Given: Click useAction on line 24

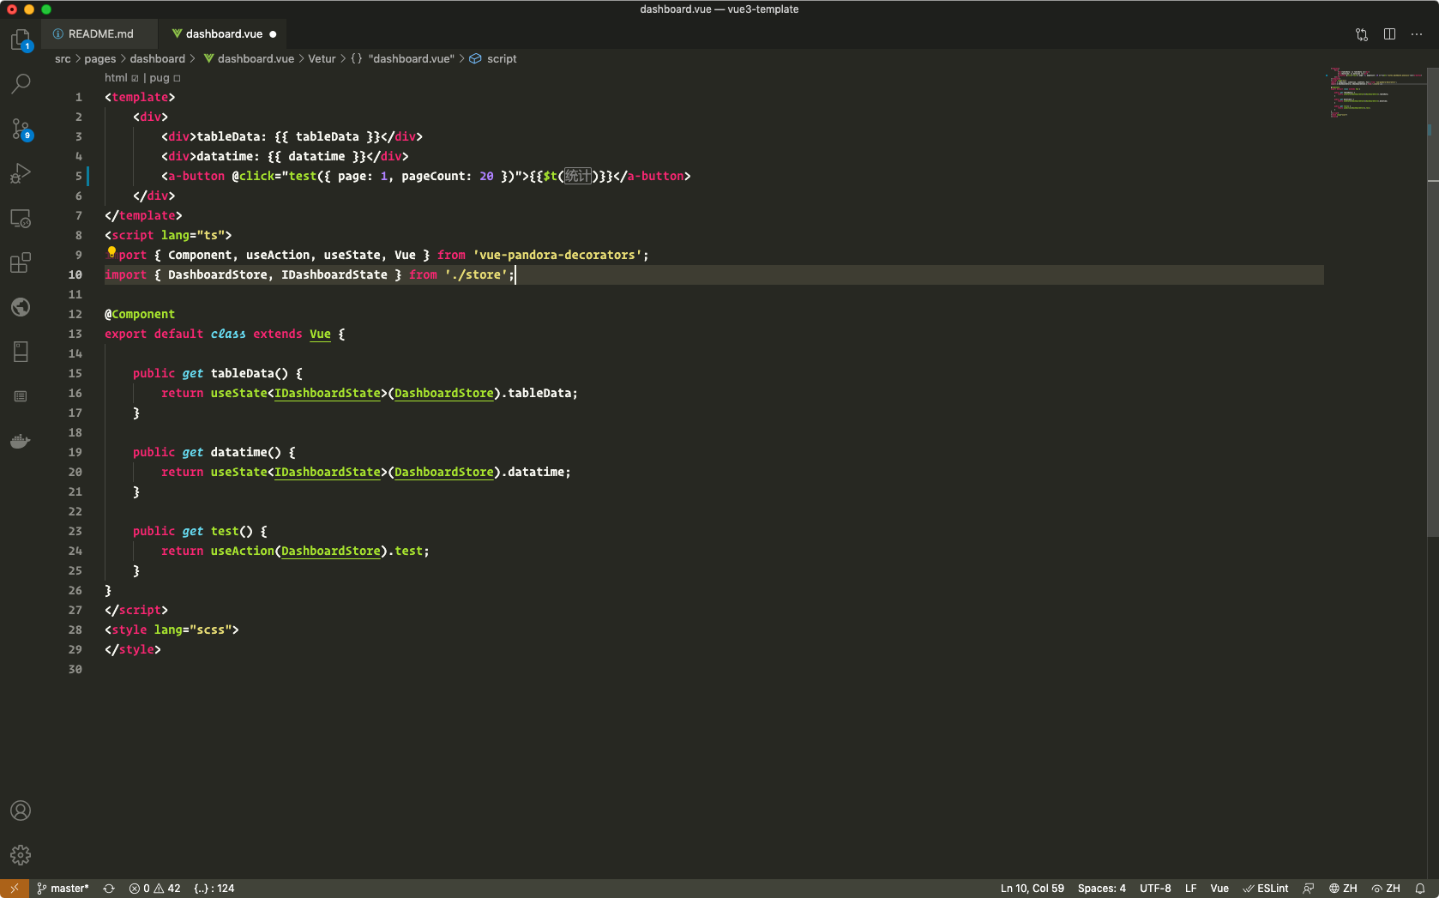Looking at the screenshot, I should coord(243,551).
